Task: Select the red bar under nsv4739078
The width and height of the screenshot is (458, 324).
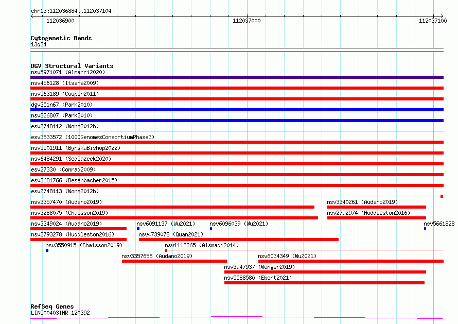Action: point(239,240)
